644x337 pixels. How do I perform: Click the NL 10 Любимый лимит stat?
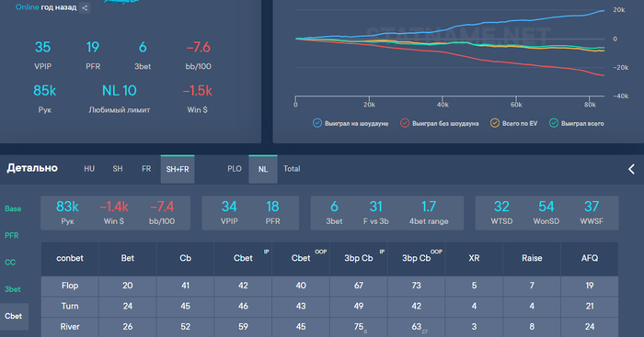119,98
